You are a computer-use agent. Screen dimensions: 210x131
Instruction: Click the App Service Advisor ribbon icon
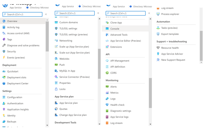pyautogui.click(x=158, y=54)
